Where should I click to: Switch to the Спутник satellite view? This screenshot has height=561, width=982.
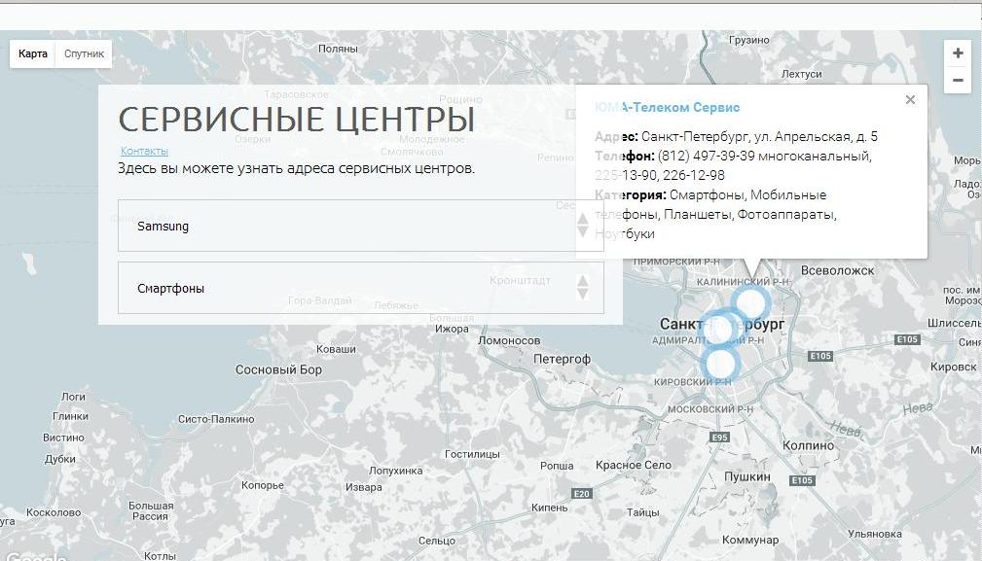tap(84, 54)
